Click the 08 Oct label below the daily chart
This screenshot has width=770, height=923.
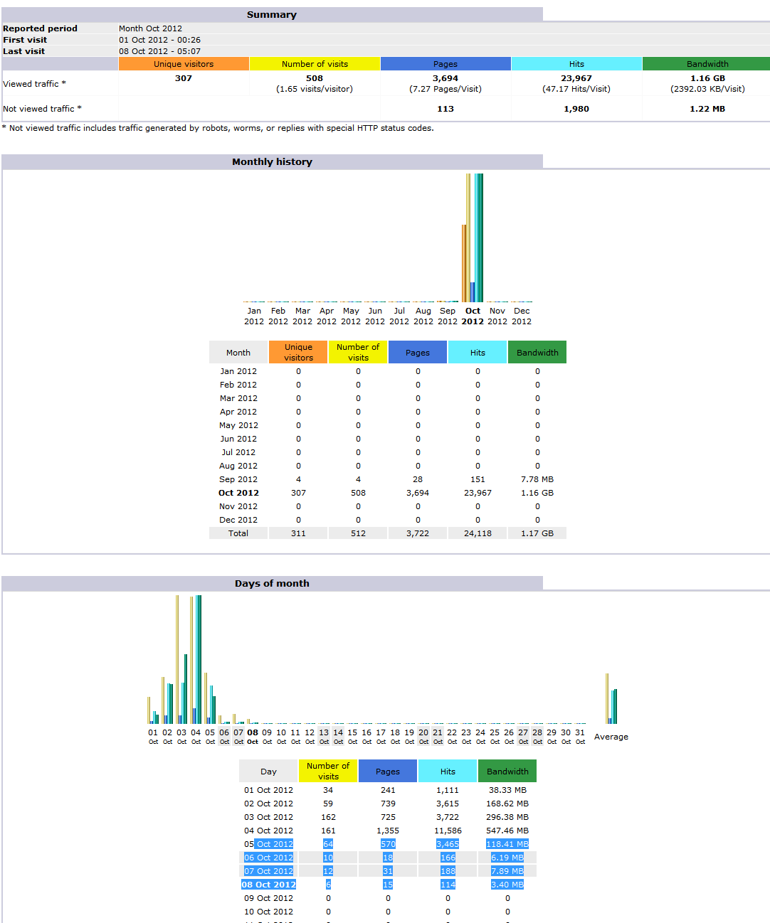pyautogui.click(x=253, y=736)
